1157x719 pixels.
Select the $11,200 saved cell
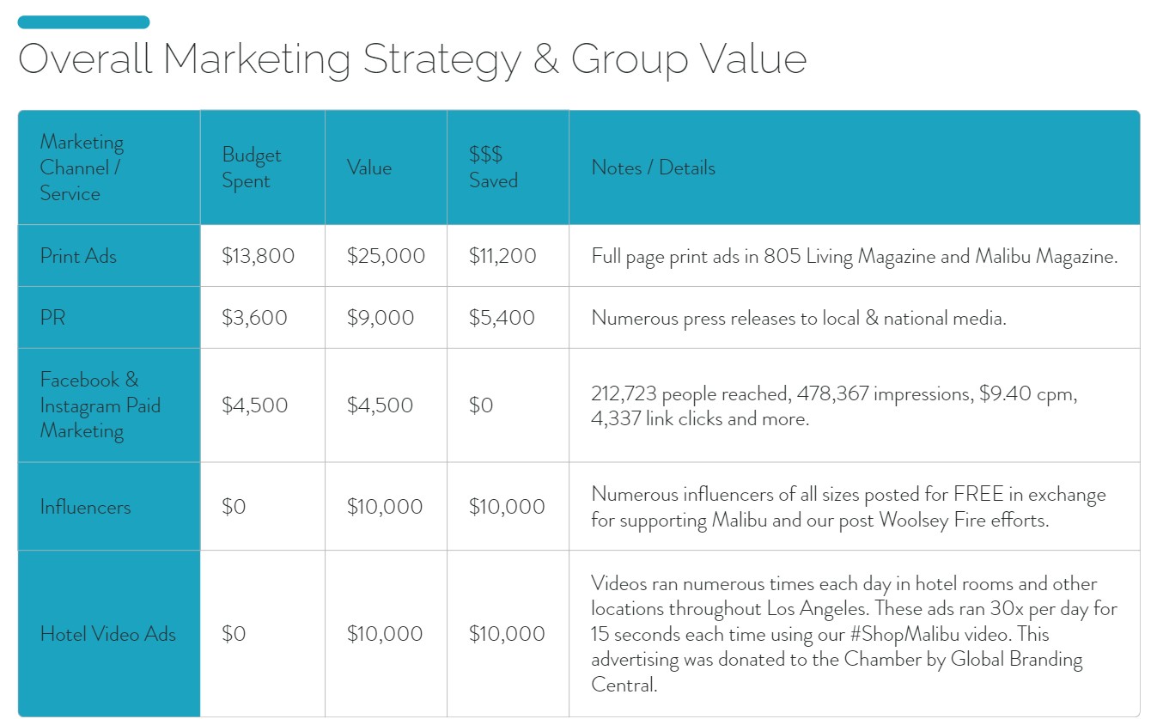[x=508, y=256]
